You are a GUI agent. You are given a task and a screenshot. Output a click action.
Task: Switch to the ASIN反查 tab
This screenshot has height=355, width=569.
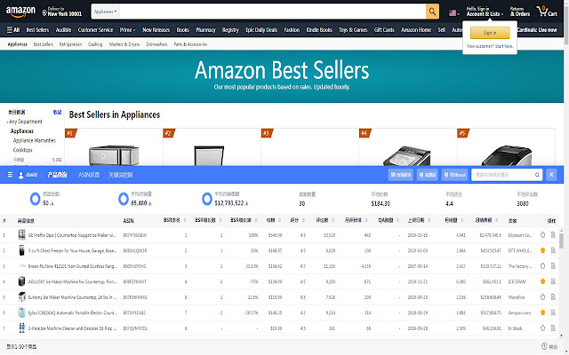tap(89, 175)
